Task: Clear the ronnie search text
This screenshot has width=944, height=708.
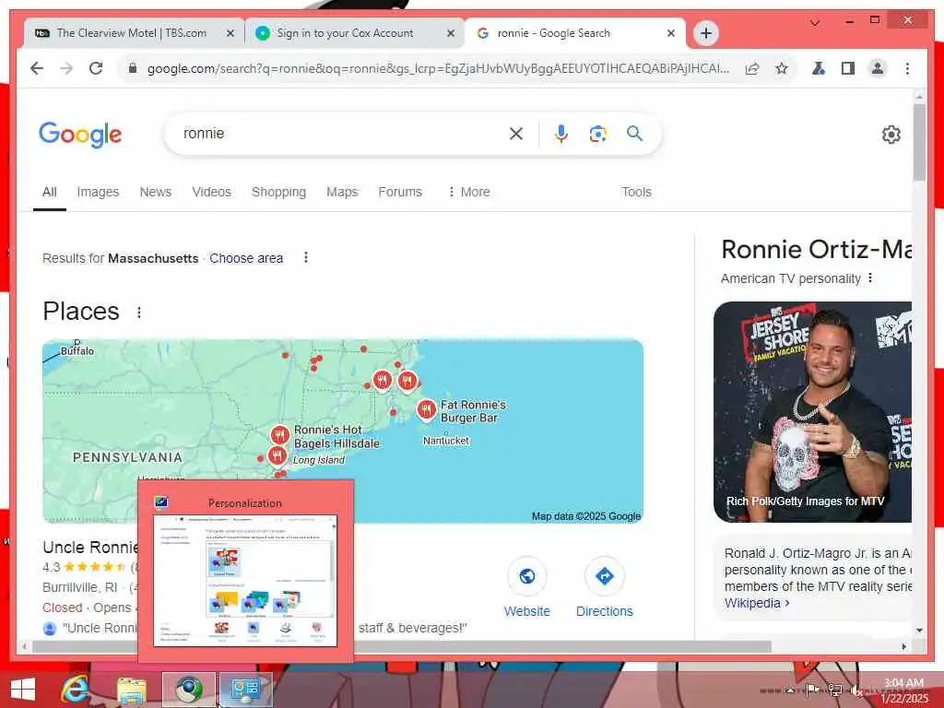Action: pyautogui.click(x=516, y=134)
